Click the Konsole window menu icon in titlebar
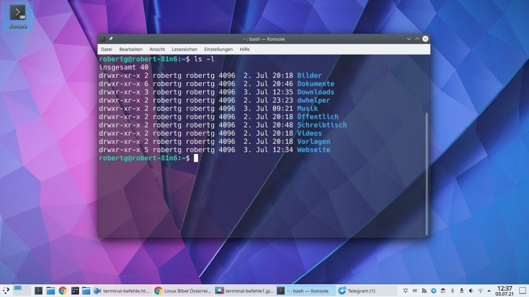The image size is (529, 297). tap(103, 39)
